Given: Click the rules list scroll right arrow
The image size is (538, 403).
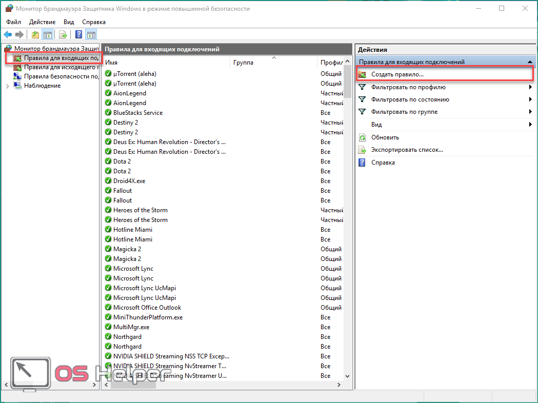Looking at the screenshot, I should pos(339,385).
